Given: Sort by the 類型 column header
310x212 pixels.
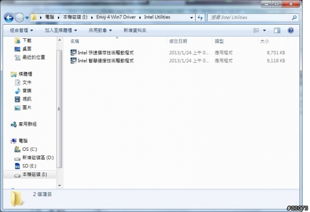Looking at the screenshot, I should (219, 41).
